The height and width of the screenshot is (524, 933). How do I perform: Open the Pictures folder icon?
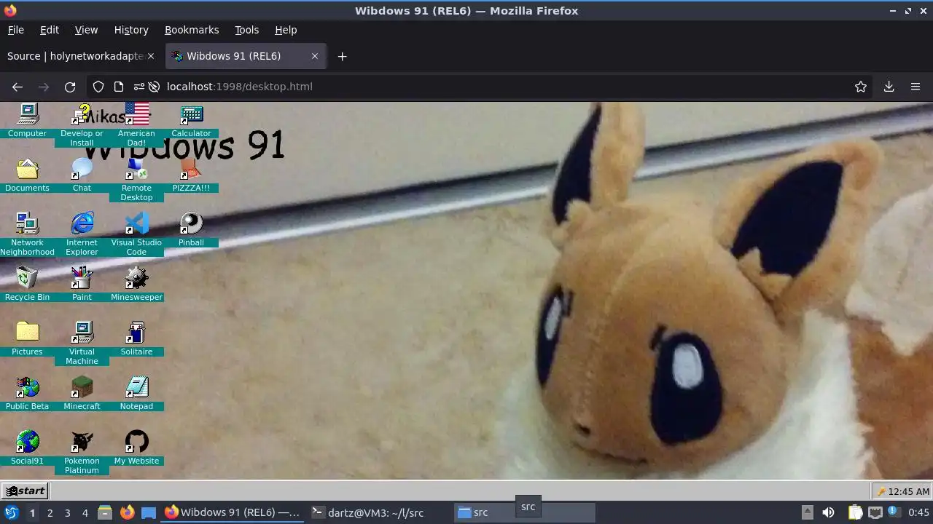point(27,338)
